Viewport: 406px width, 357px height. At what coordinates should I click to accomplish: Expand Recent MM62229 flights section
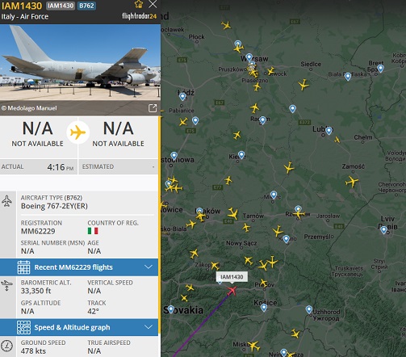tap(79, 267)
